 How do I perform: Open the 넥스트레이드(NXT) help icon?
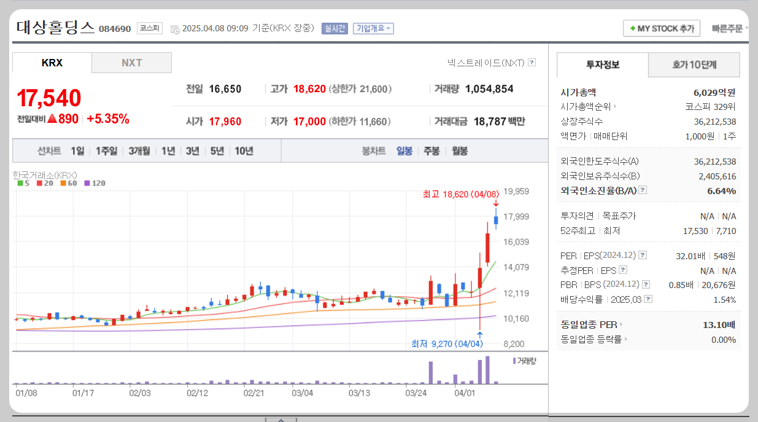tap(531, 62)
